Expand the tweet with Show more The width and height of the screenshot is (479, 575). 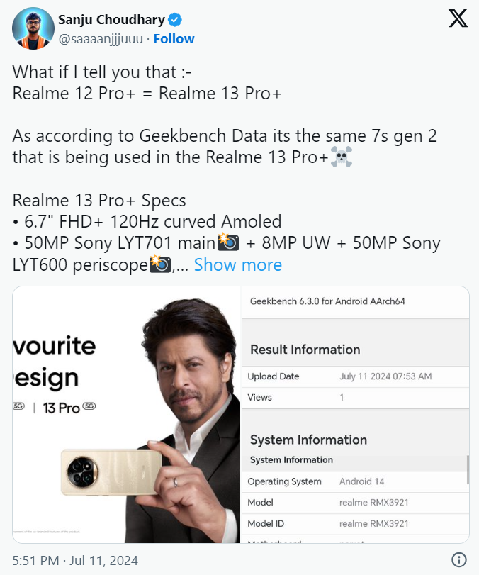click(237, 265)
